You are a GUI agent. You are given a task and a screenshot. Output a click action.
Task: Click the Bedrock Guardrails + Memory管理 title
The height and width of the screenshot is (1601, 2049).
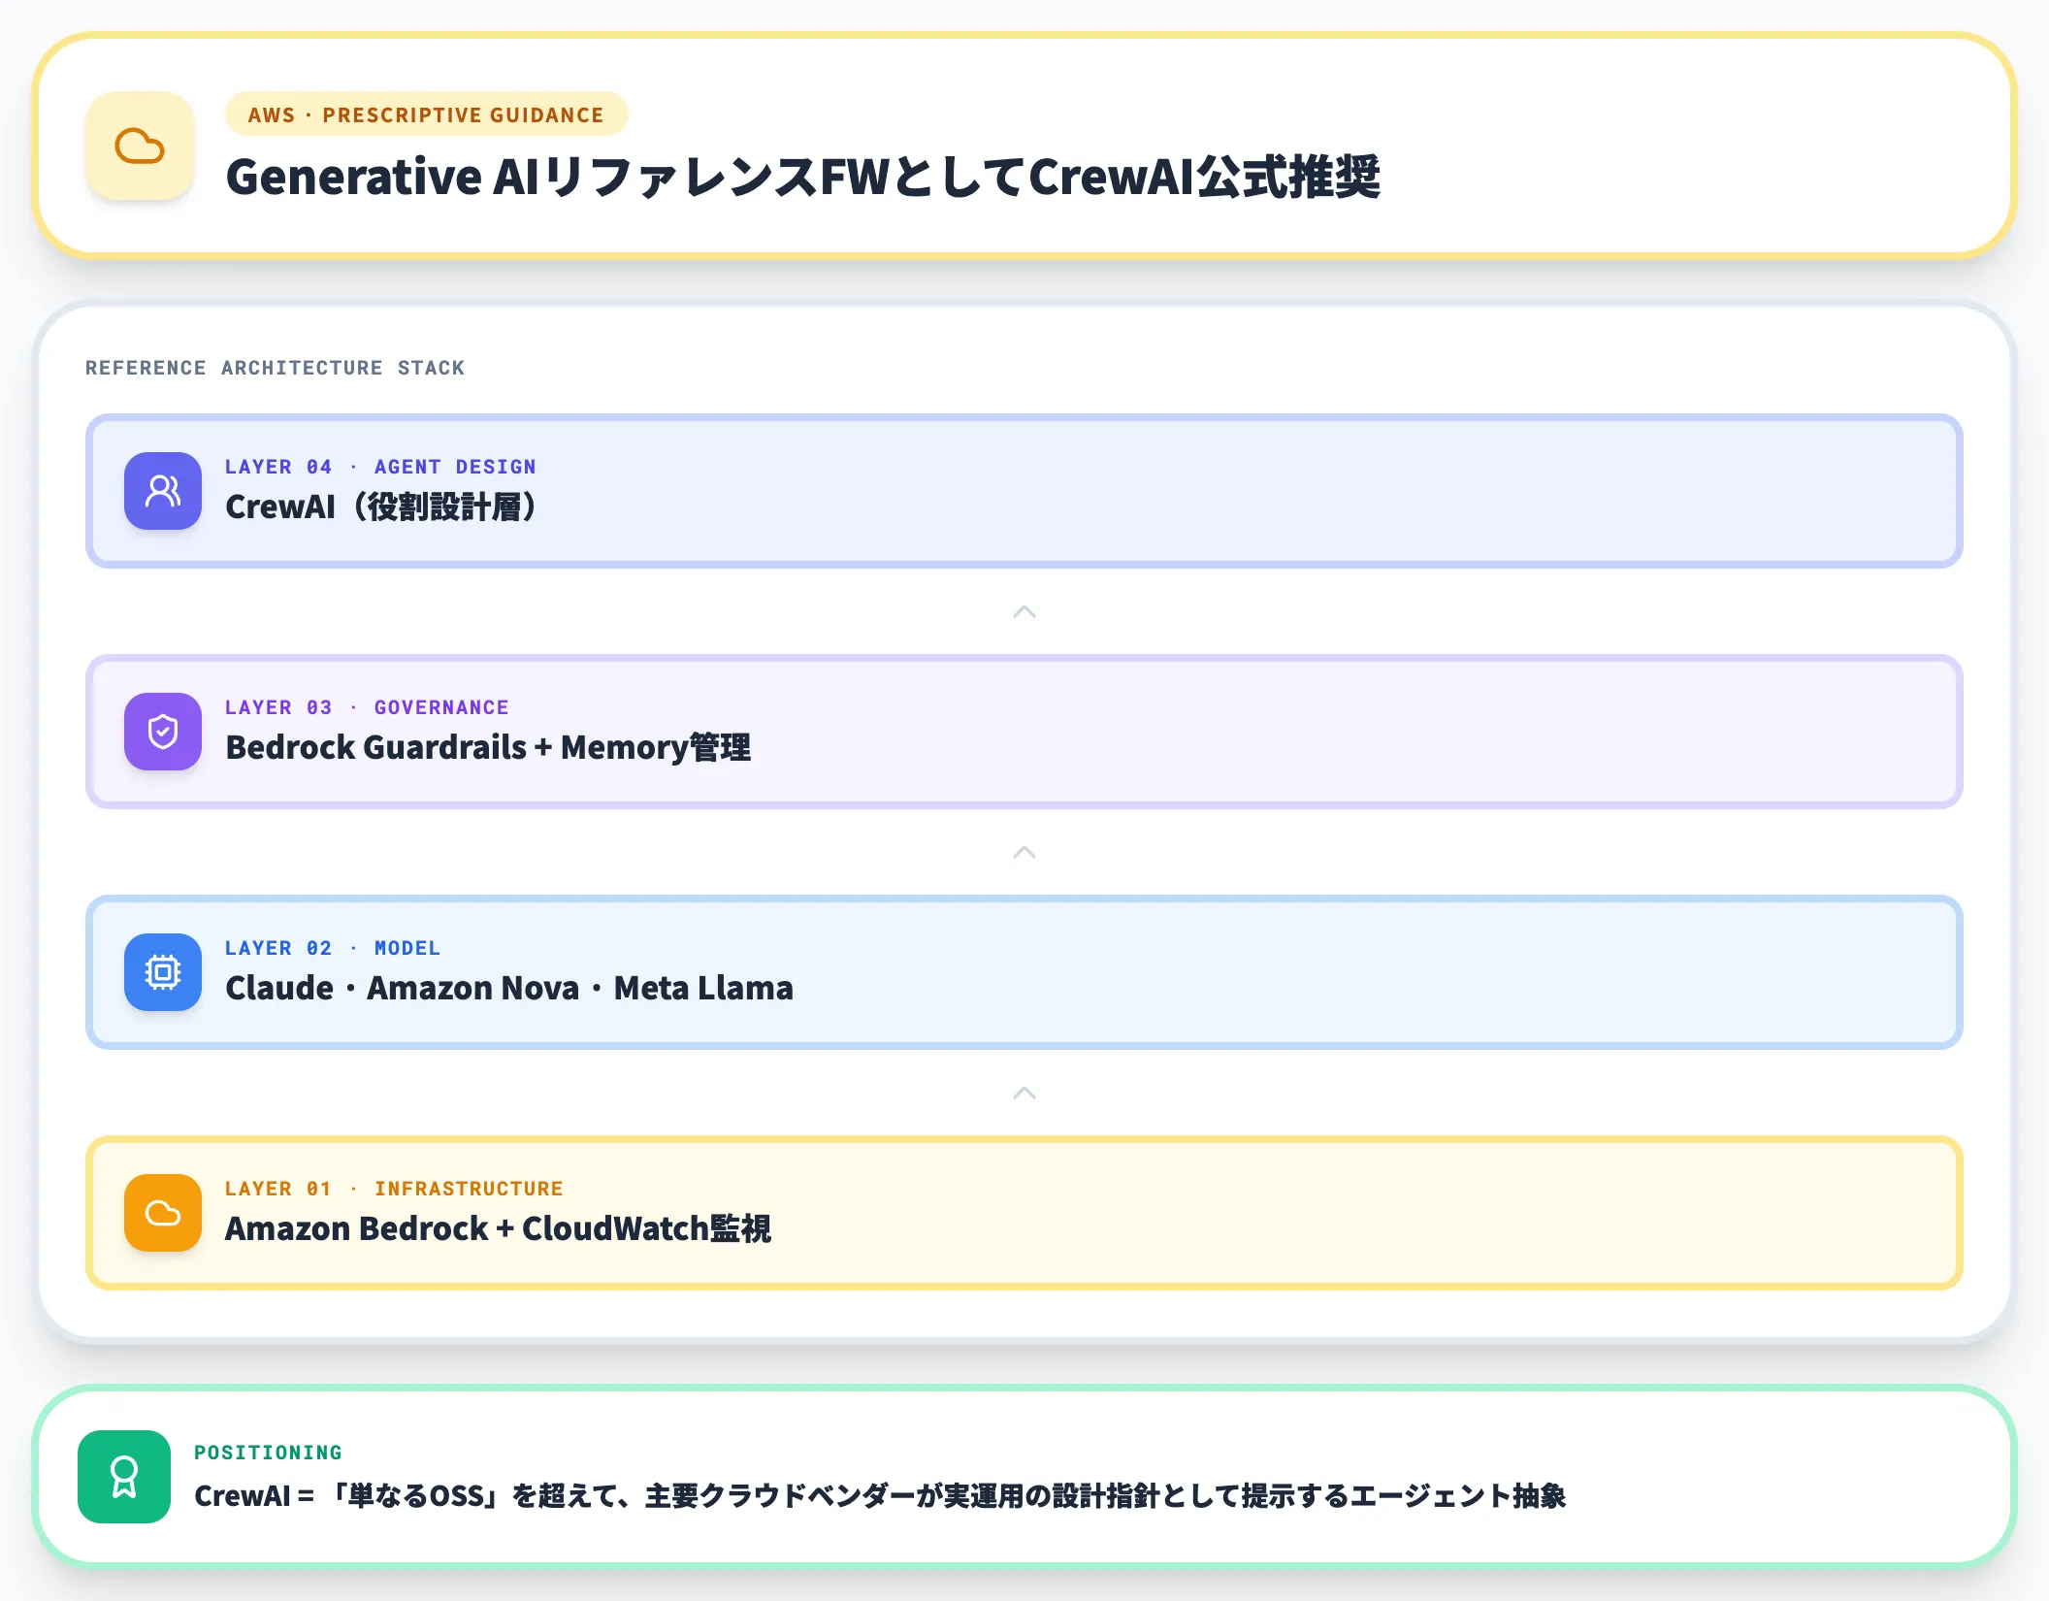[x=488, y=747]
